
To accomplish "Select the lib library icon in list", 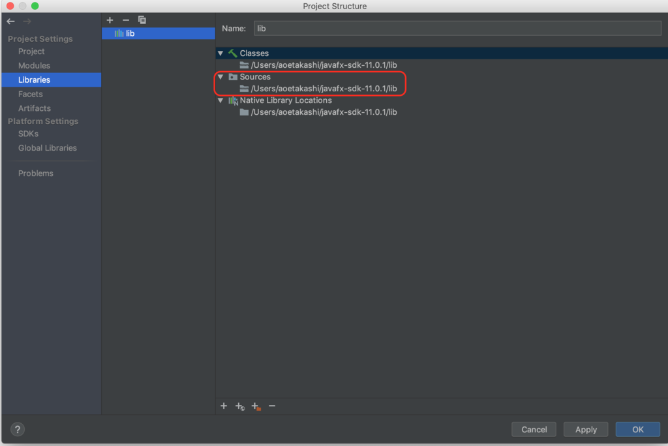I will tap(119, 33).
